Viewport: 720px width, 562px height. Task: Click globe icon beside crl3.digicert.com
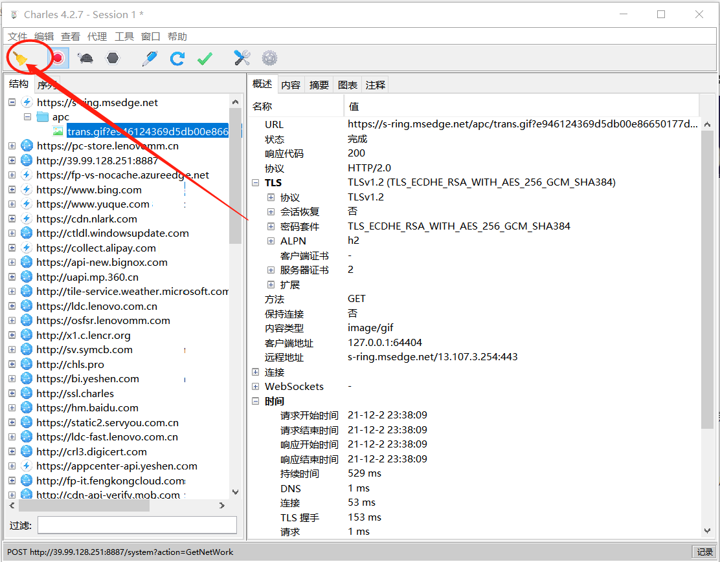27,451
